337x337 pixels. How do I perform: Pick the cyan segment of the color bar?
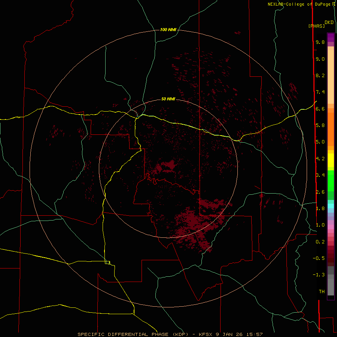(x=331, y=206)
